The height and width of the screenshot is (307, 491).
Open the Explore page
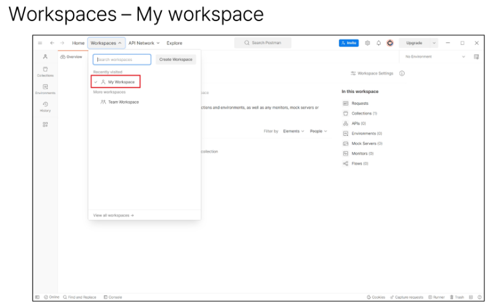174,43
